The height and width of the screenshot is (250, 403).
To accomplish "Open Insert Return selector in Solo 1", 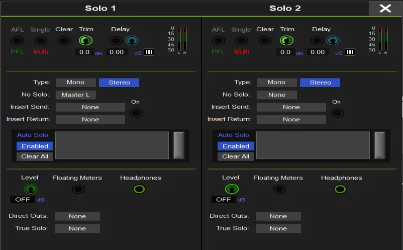I will [x=90, y=119].
